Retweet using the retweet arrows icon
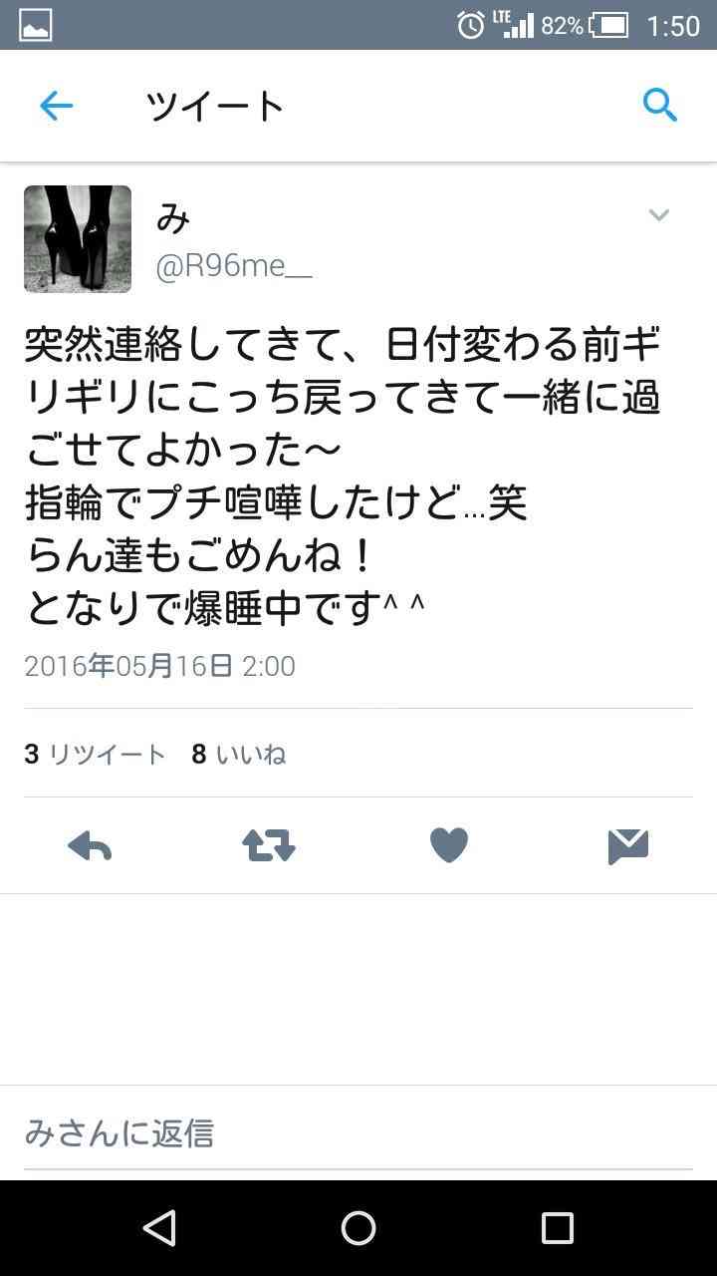 (269, 846)
